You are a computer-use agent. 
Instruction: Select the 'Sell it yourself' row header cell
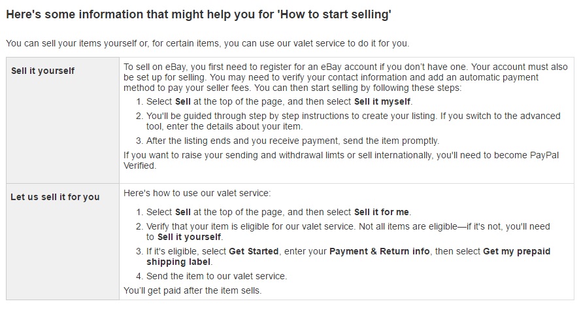click(x=43, y=71)
